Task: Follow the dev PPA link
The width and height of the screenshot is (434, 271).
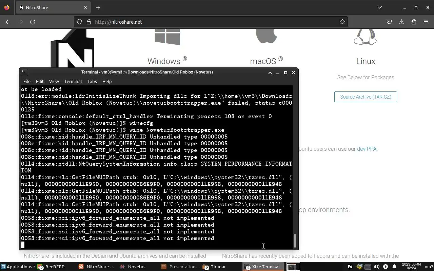Action: click(367, 149)
